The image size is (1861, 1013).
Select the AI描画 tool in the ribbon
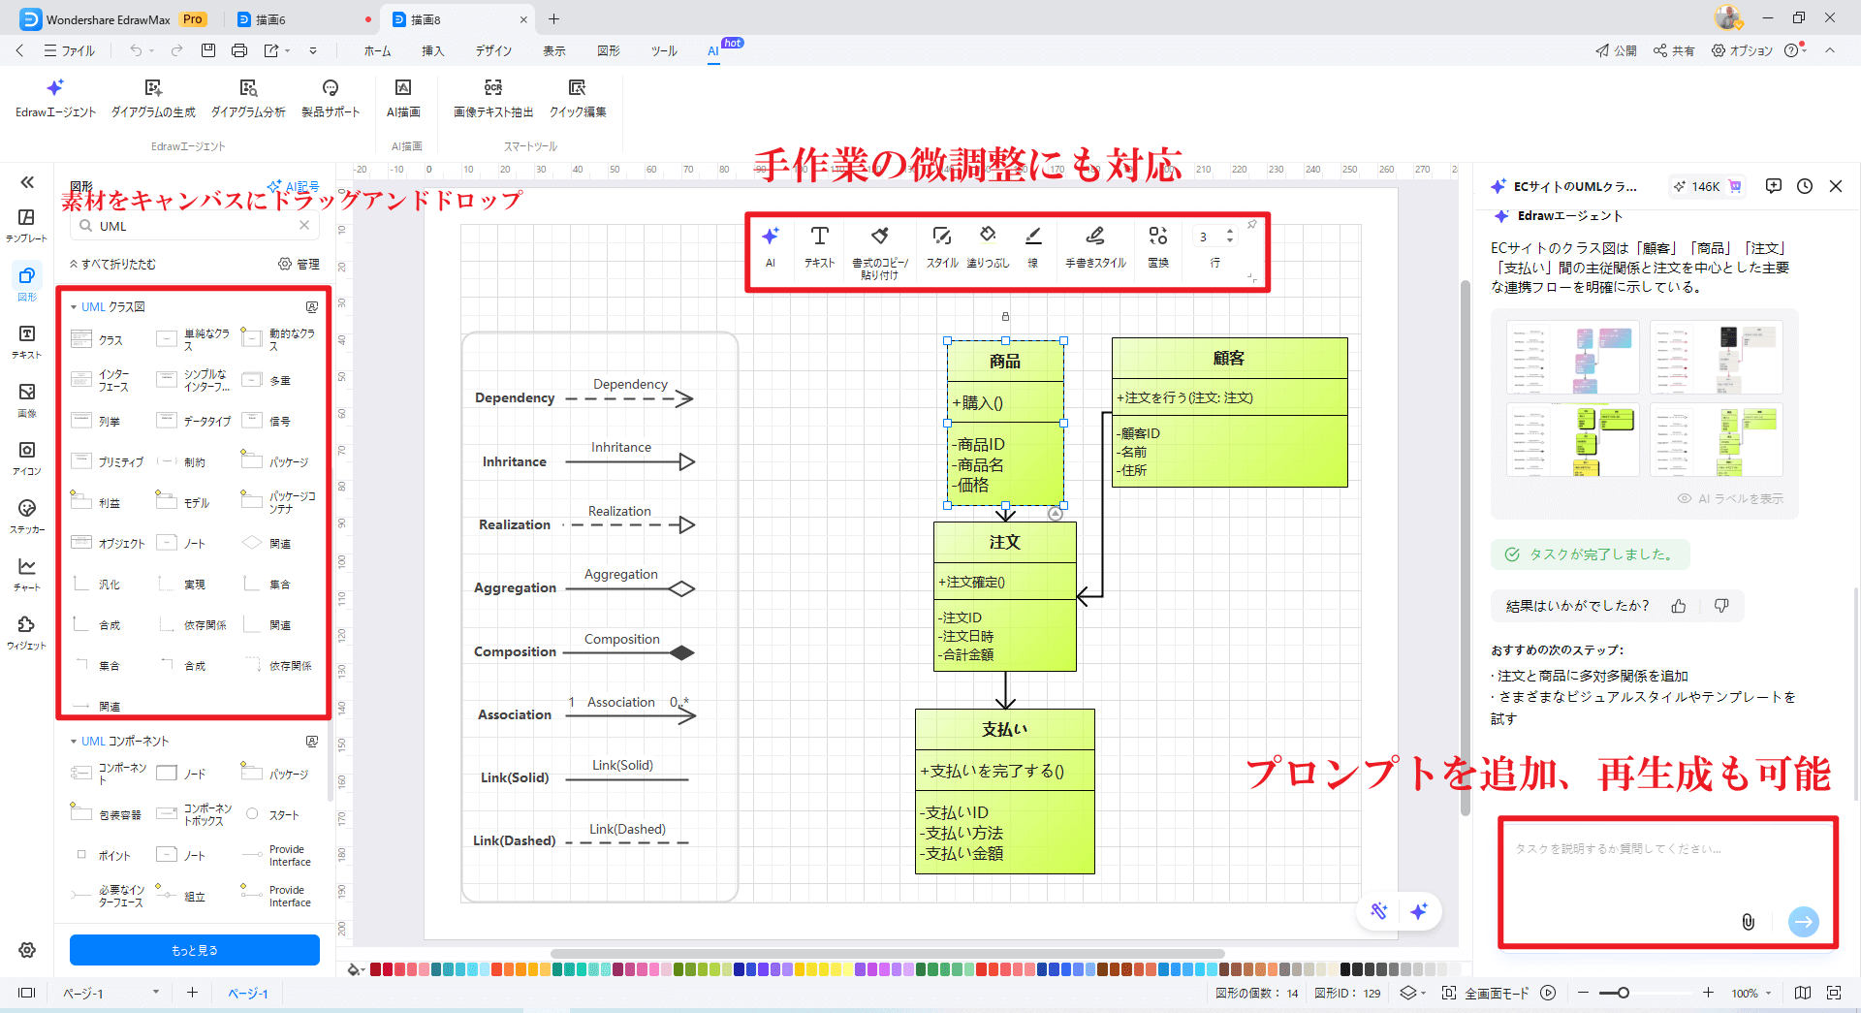point(404,97)
